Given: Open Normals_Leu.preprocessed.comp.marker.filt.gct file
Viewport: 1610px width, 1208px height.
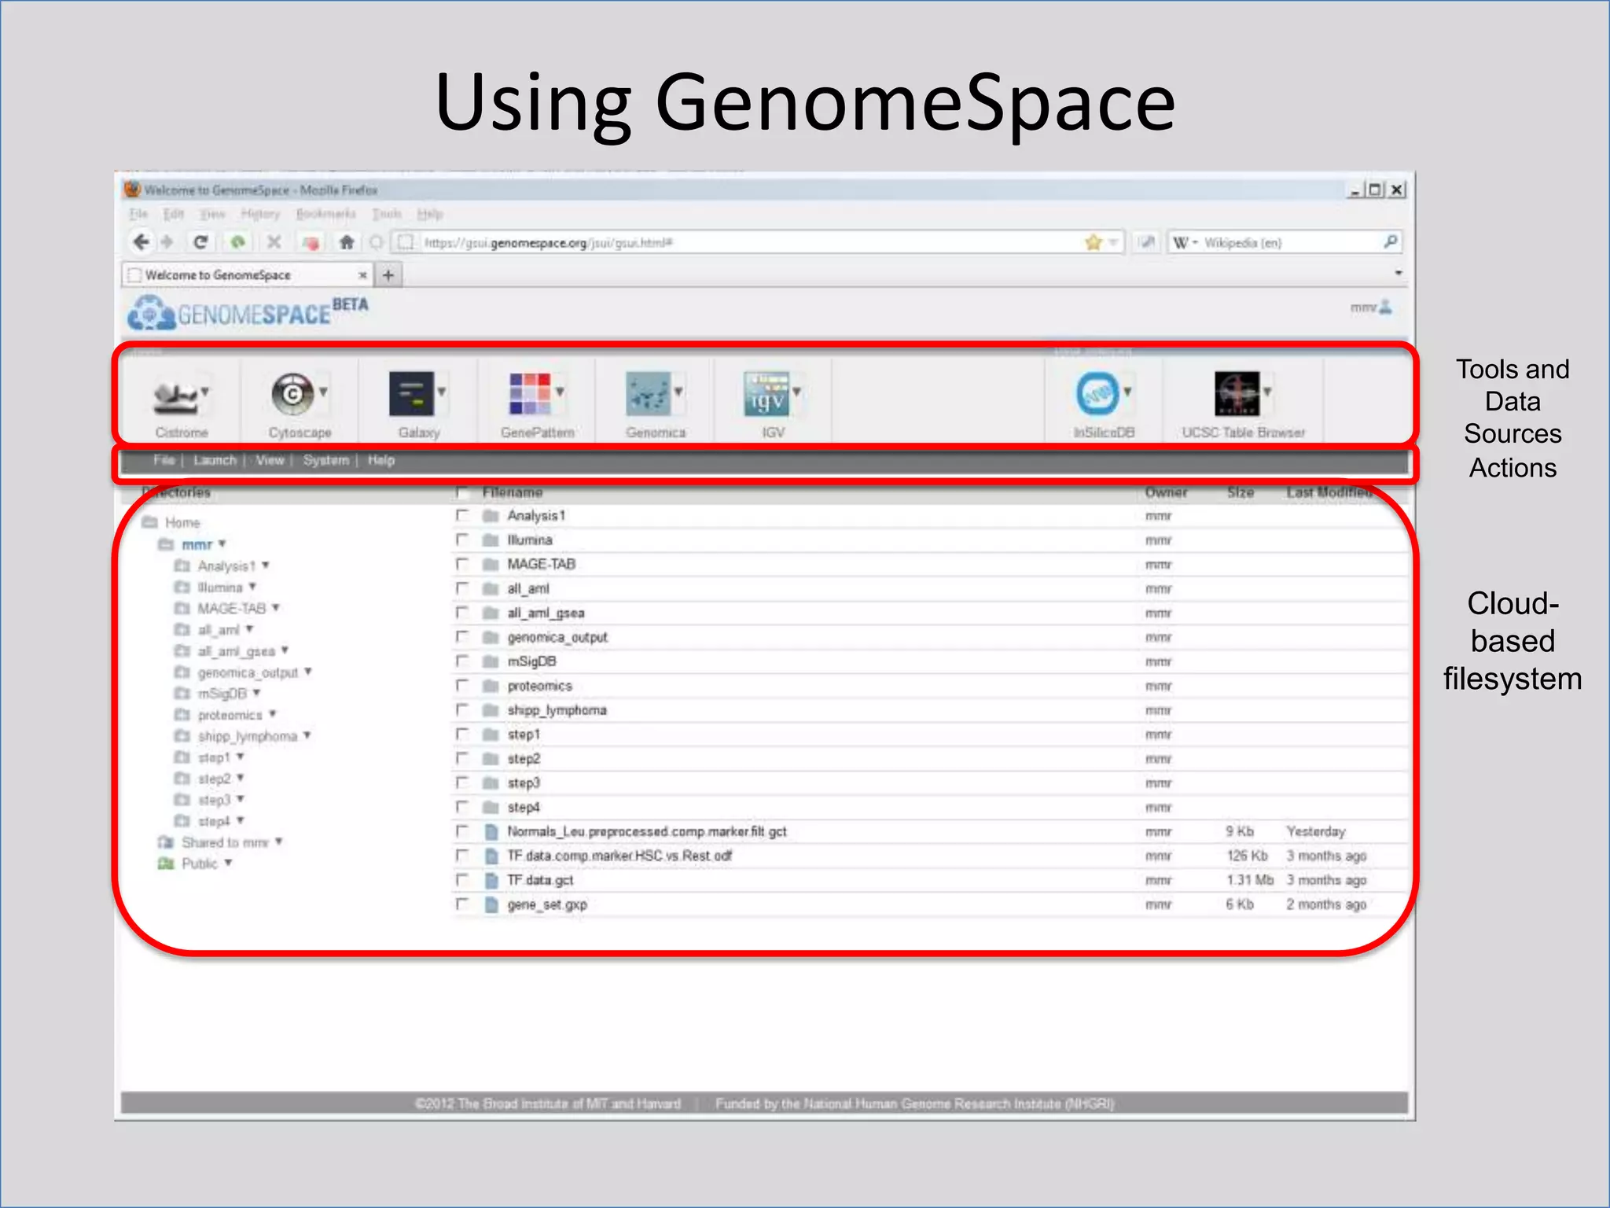Looking at the screenshot, I should click(647, 831).
